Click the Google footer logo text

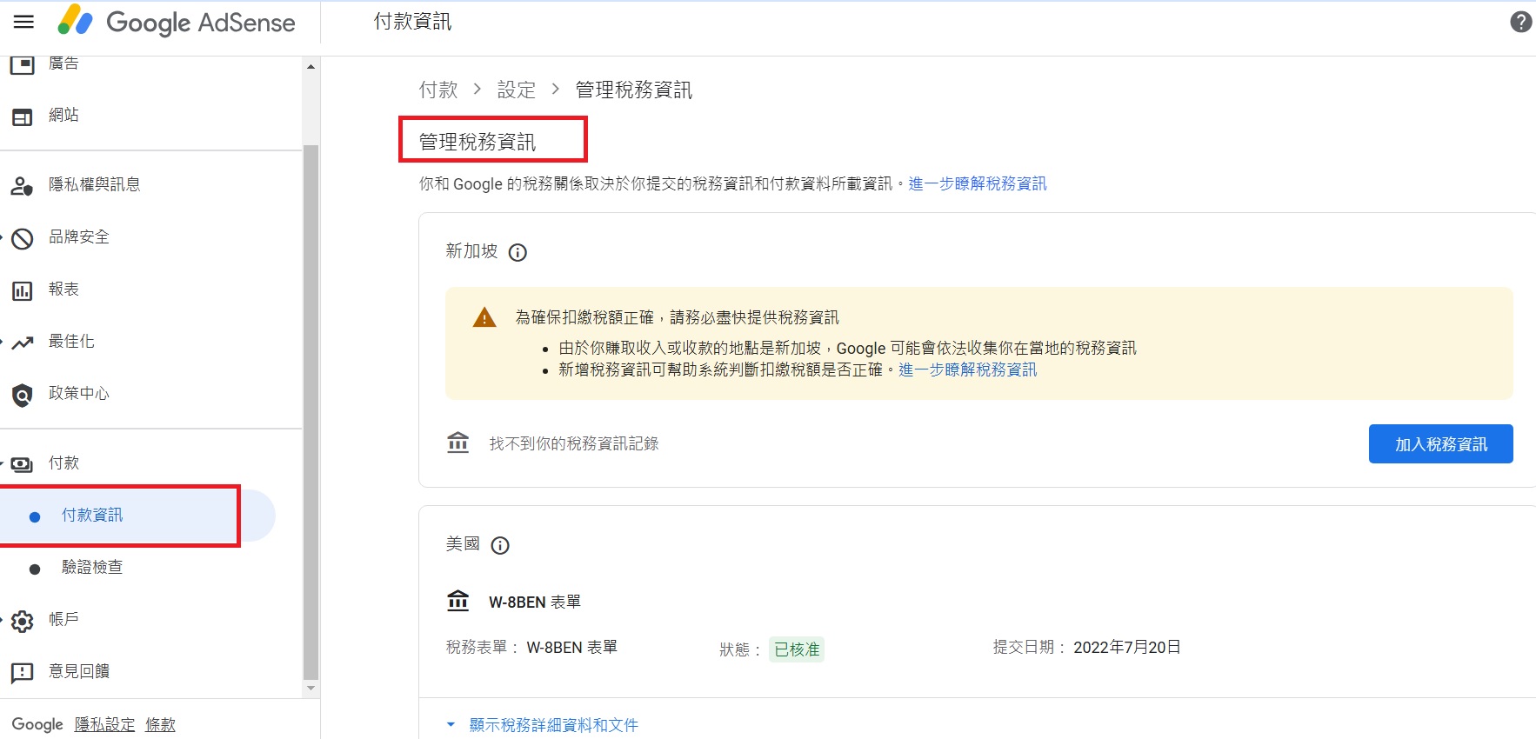tap(37, 724)
